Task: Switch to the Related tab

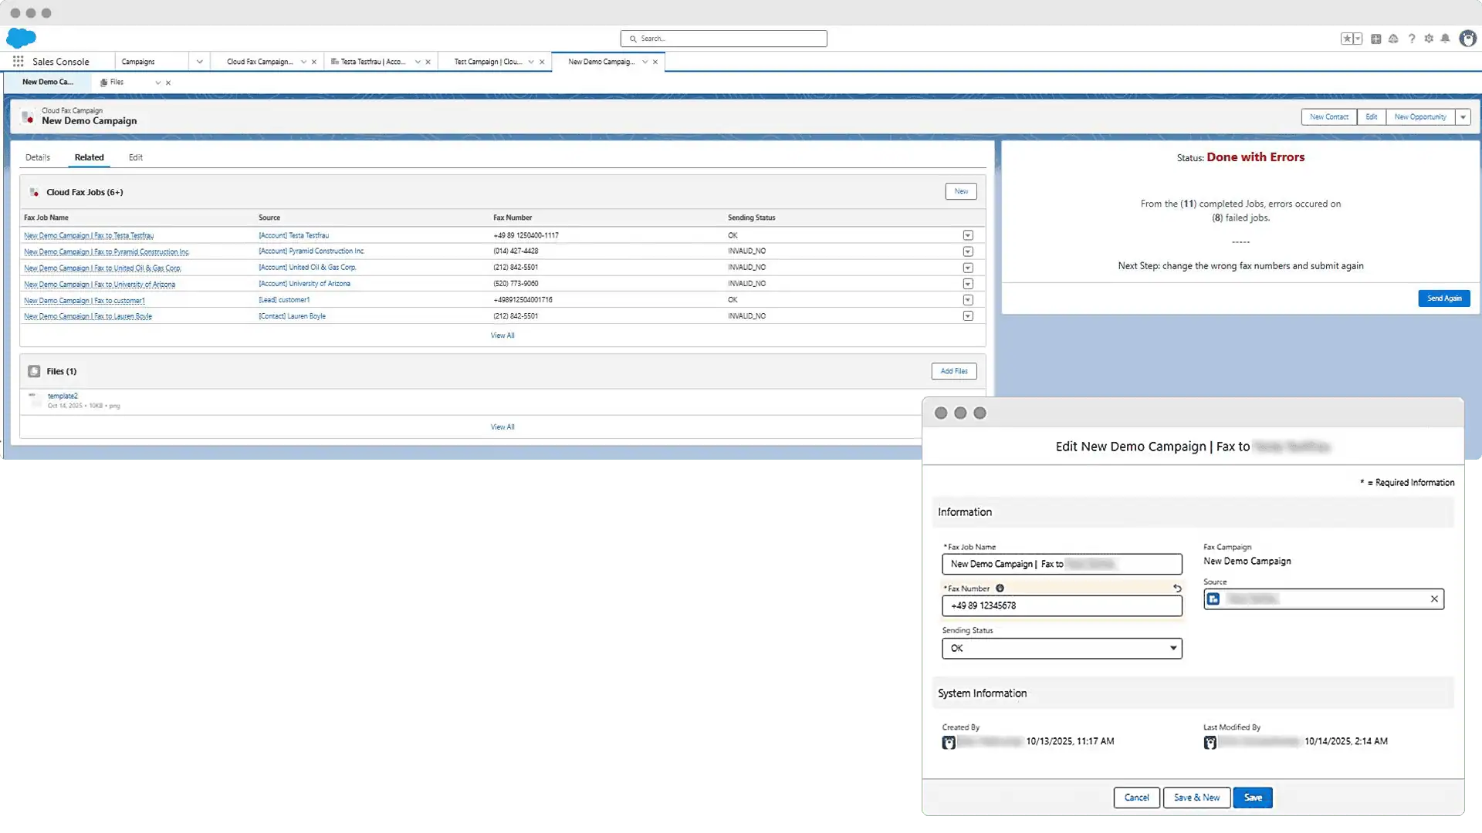Action: pos(90,157)
